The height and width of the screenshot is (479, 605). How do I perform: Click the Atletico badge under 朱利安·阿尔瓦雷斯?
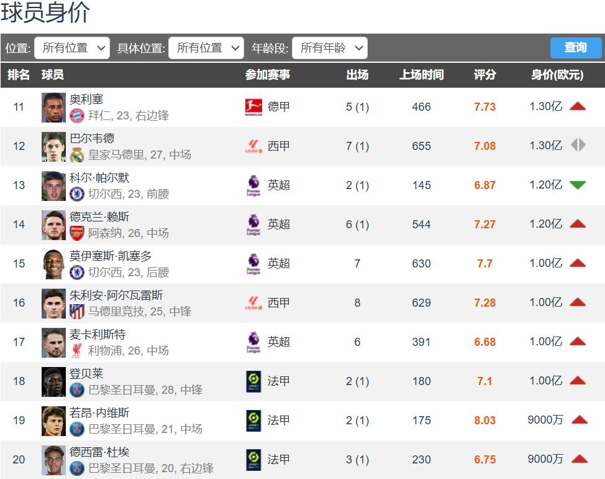(77, 312)
